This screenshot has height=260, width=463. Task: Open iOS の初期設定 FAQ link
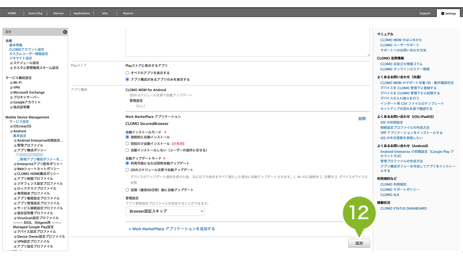(x=392, y=122)
